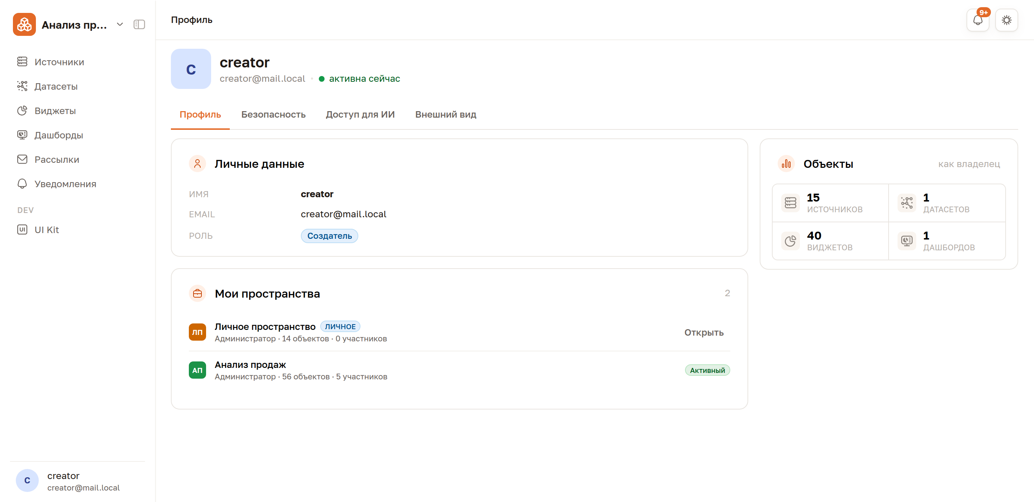The image size is (1034, 502).
Task: Open the Внешний вид tab
Action: click(x=446, y=115)
